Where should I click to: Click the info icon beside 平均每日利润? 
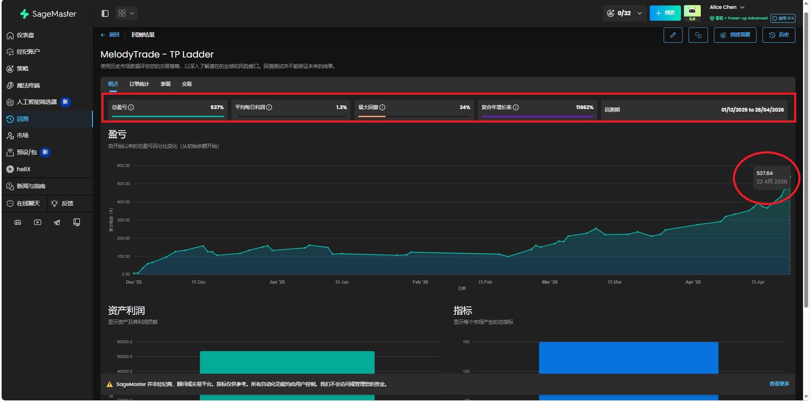269,107
